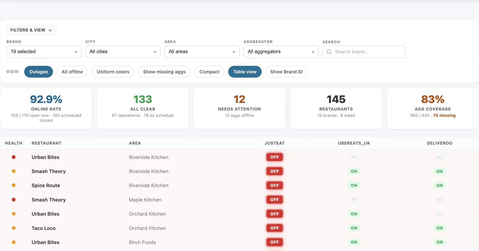The image size is (479, 251).
Task: Toggle Uniform colors view option
Action: point(113,72)
